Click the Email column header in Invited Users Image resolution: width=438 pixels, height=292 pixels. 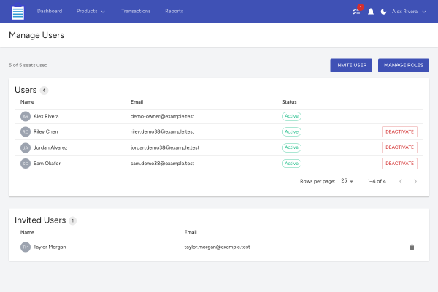(191, 232)
